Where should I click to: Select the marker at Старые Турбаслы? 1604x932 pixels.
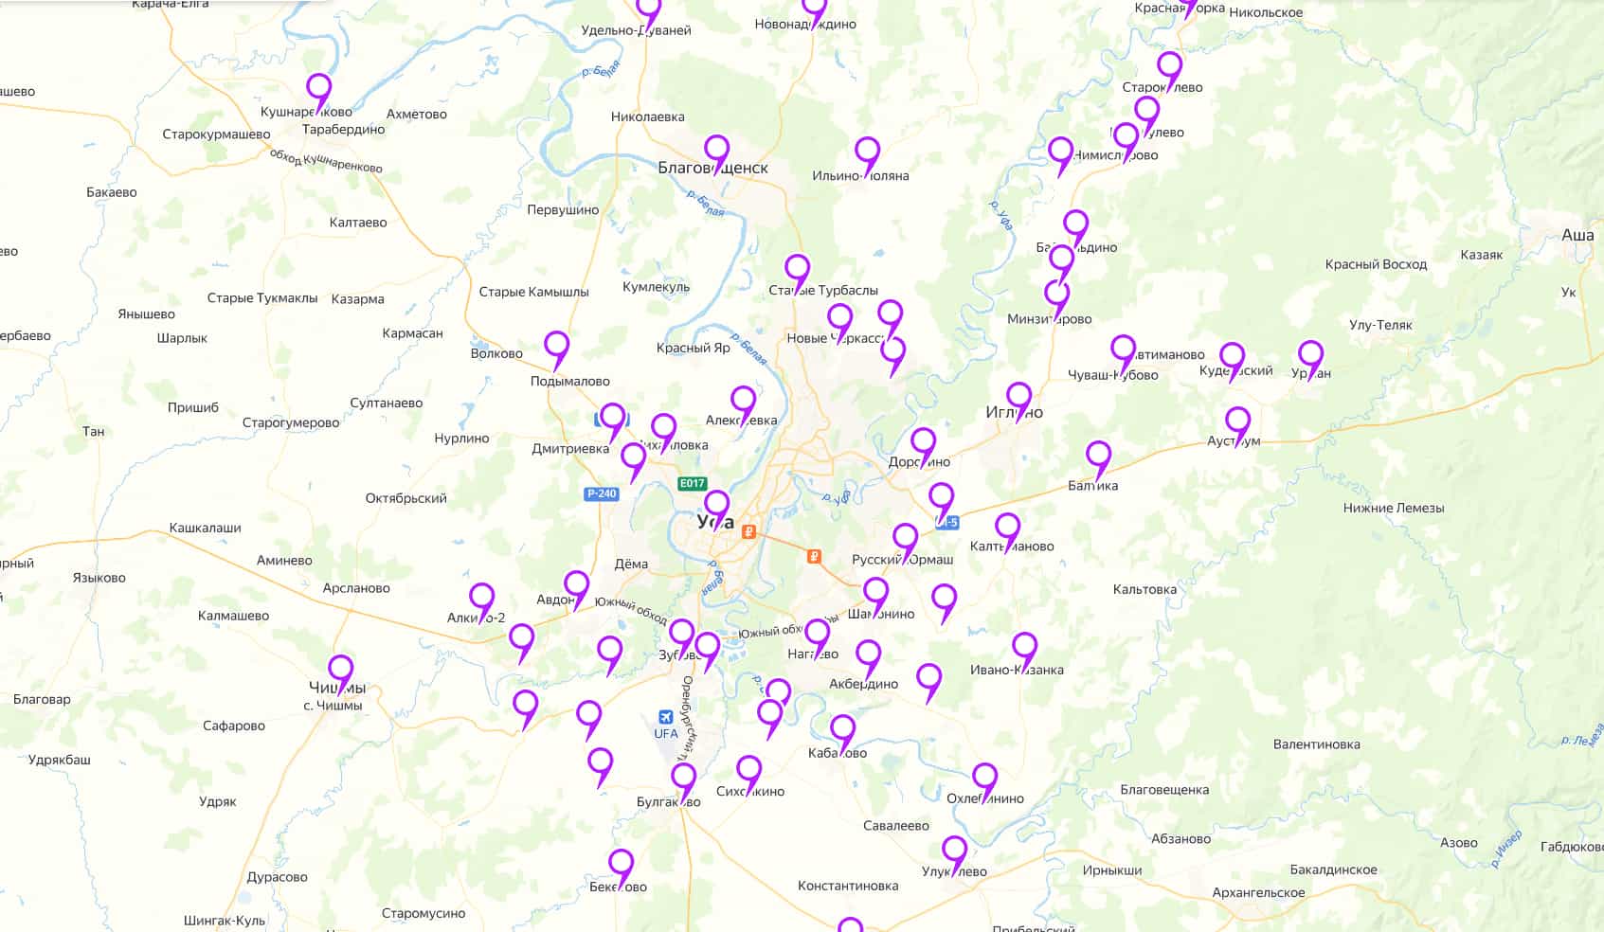click(x=798, y=274)
